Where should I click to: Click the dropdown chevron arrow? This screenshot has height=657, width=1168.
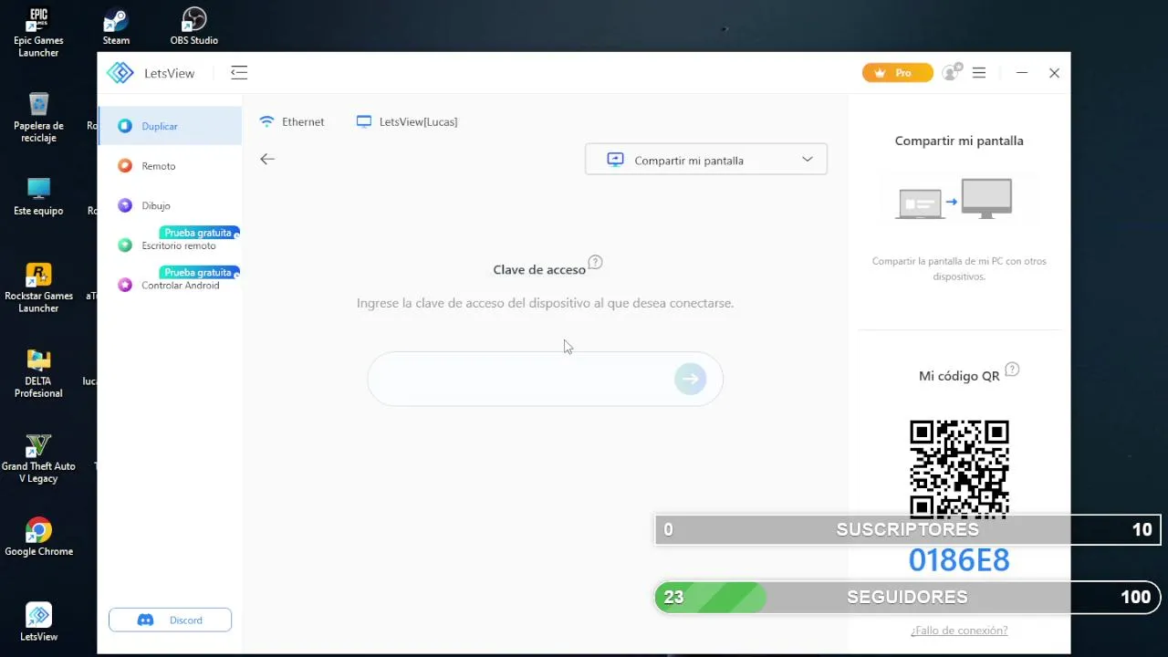(x=807, y=160)
